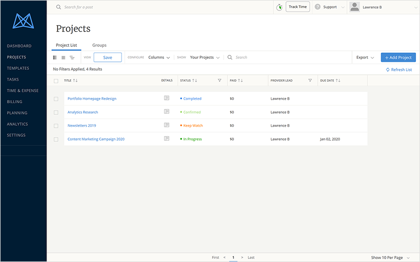Click the refresh circular arrow icon
Viewport: 420px width, 262px height.
tap(387, 69)
